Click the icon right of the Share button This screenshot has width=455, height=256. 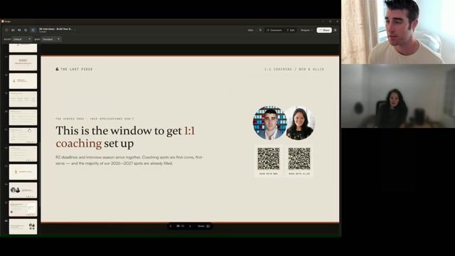tap(335, 30)
